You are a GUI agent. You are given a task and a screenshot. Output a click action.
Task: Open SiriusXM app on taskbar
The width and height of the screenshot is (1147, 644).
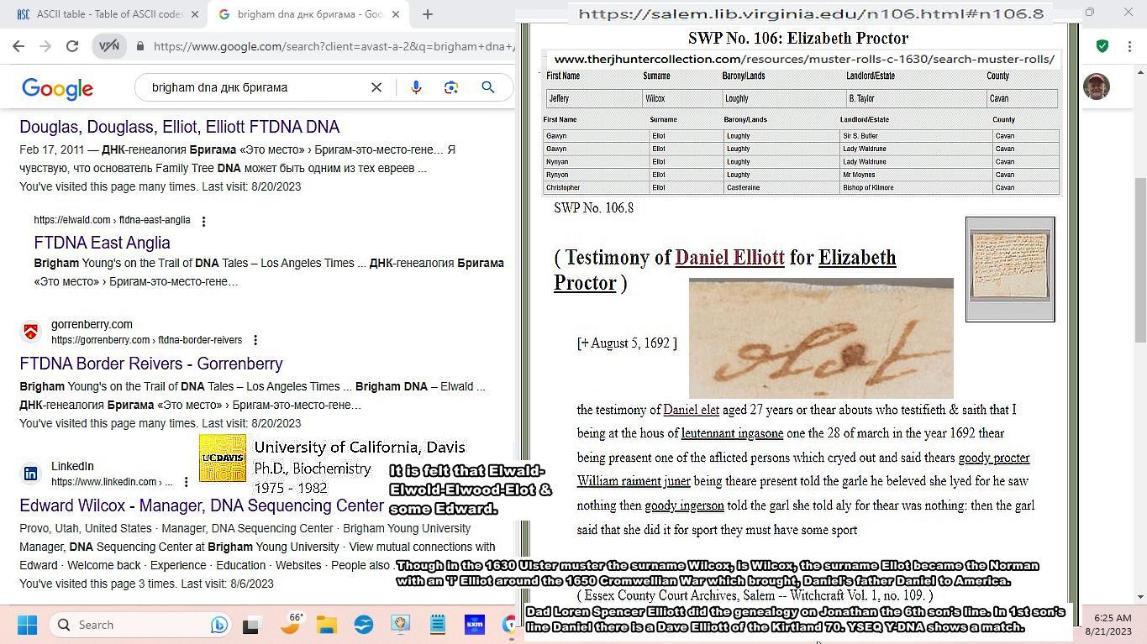(474, 626)
